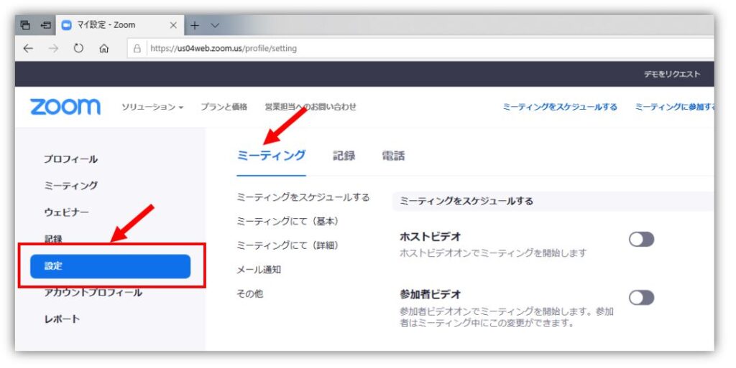Jump to ミーティングをスケジュールする section link
This screenshot has width=736, height=368.
coord(303,197)
